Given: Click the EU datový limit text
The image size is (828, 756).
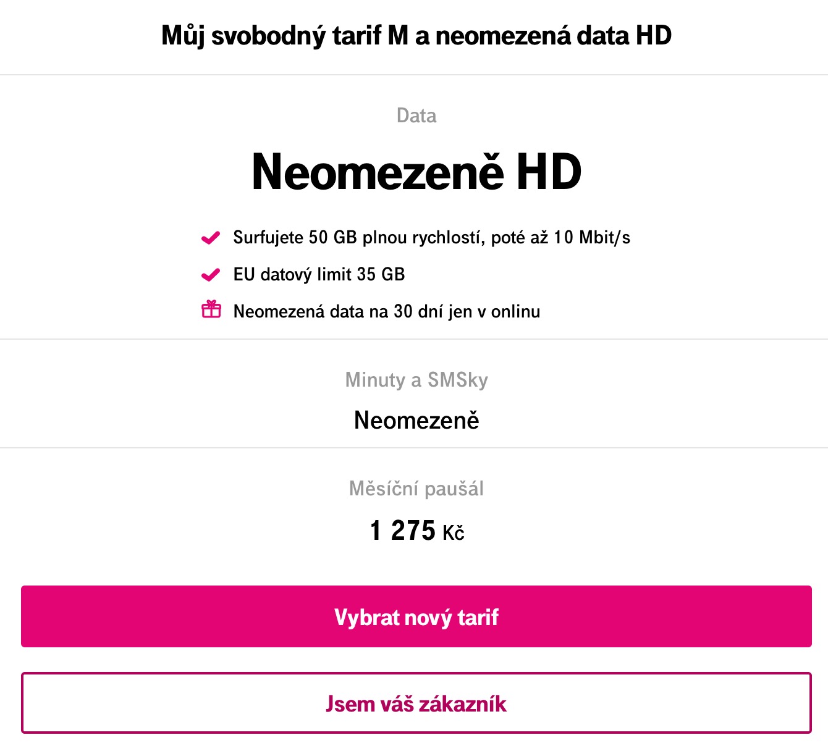Looking at the screenshot, I should coord(292,274).
